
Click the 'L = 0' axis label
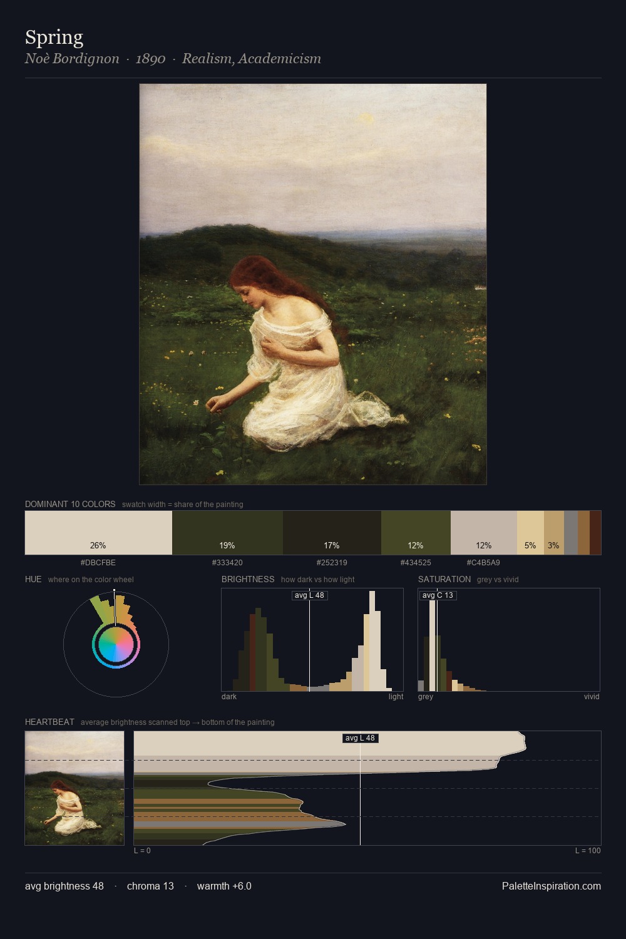pos(142,851)
